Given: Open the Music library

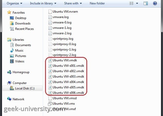Looking at the screenshot, I should 19,51.
